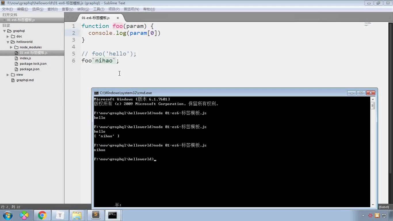Click the word foo in function definition
The image size is (393, 221).
pos(118,26)
